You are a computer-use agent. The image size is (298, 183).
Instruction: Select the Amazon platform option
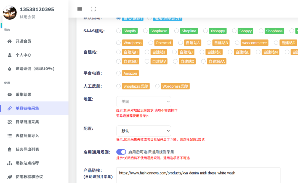[x=118, y=73]
